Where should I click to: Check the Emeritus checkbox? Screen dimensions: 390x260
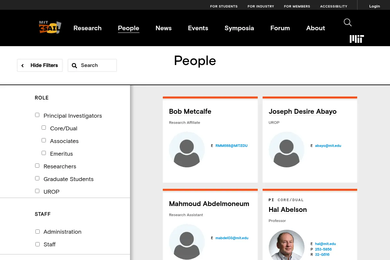pos(44,153)
